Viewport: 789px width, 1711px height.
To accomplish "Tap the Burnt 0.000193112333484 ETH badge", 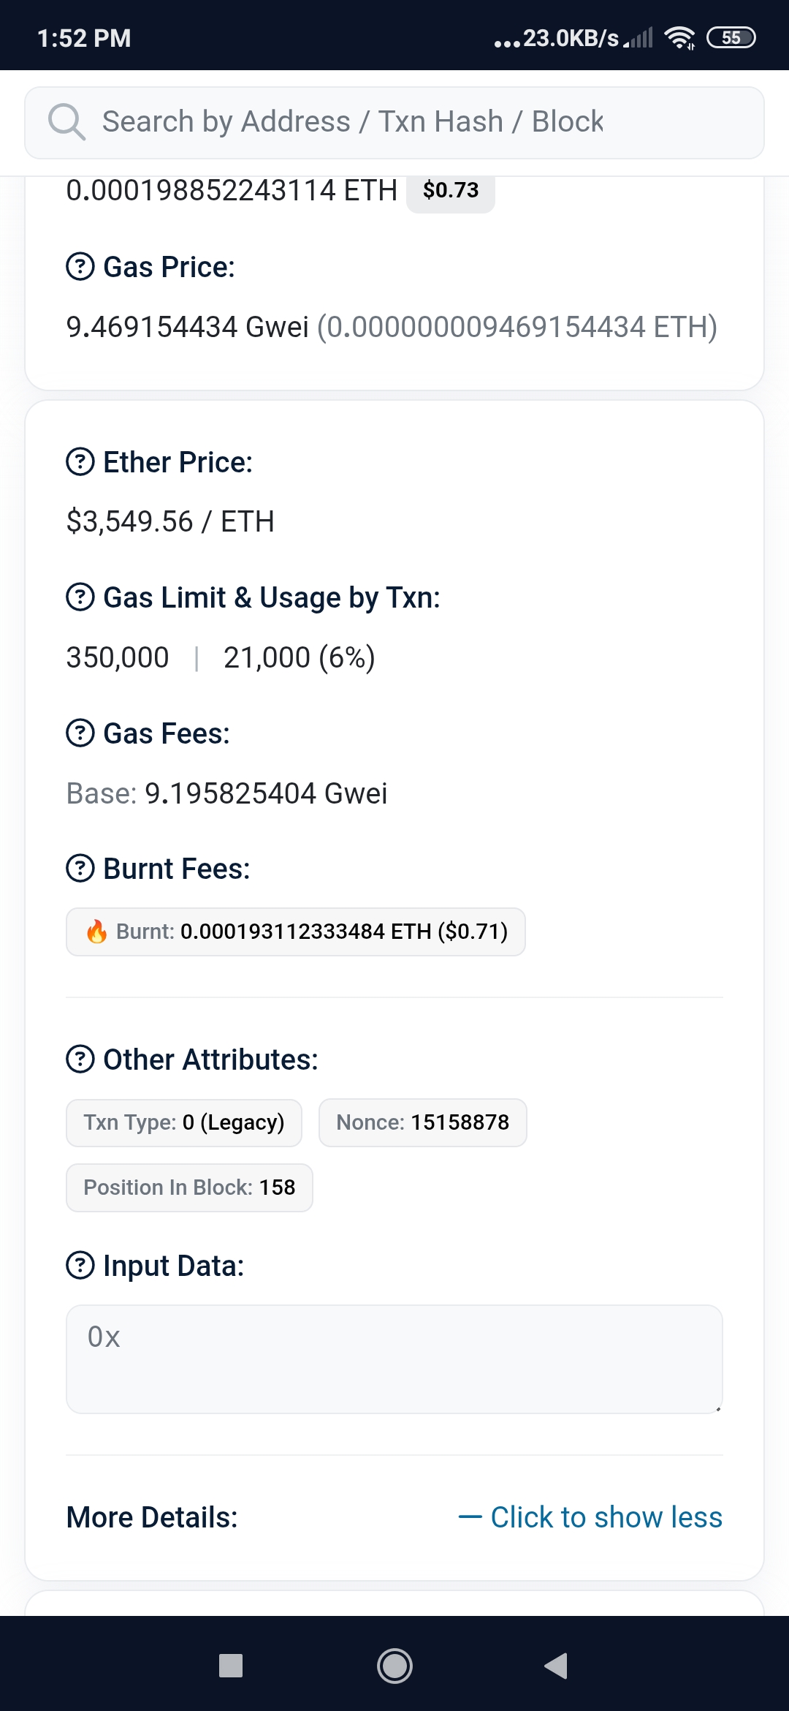I will 296,932.
